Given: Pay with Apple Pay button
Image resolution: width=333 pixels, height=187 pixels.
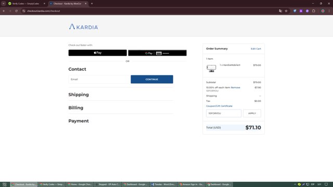Looking at the screenshot, I should 97,53.
